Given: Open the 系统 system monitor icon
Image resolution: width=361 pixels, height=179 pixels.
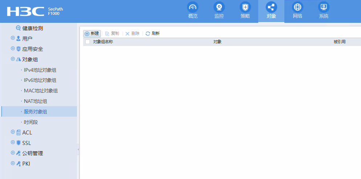Looking at the screenshot, I should click(324, 7).
